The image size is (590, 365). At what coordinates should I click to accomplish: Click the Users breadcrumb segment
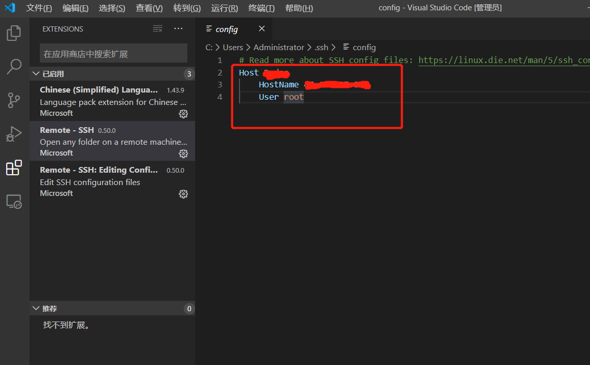click(x=233, y=48)
